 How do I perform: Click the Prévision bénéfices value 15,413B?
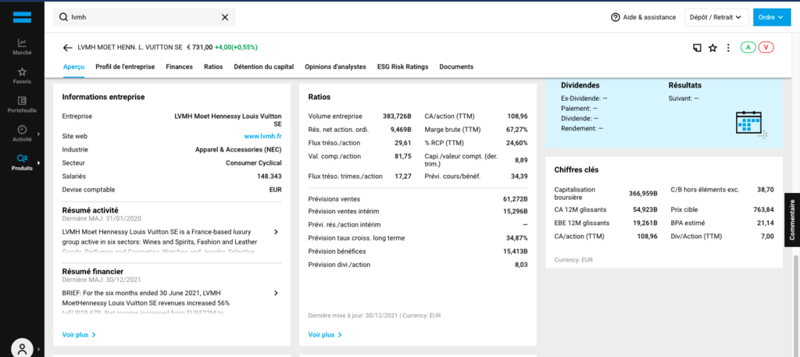pyautogui.click(x=516, y=252)
